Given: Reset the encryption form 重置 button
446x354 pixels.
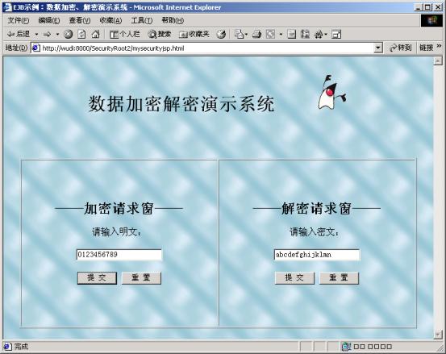Looking at the screenshot, I should (141, 278).
